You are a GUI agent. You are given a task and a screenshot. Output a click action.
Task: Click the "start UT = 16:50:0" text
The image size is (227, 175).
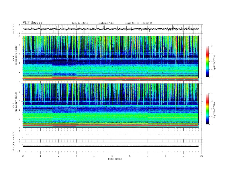tap(138, 23)
